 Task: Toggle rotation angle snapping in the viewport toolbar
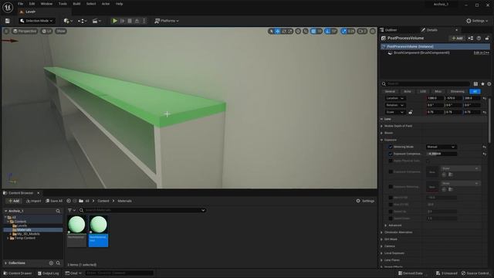(327, 31)
